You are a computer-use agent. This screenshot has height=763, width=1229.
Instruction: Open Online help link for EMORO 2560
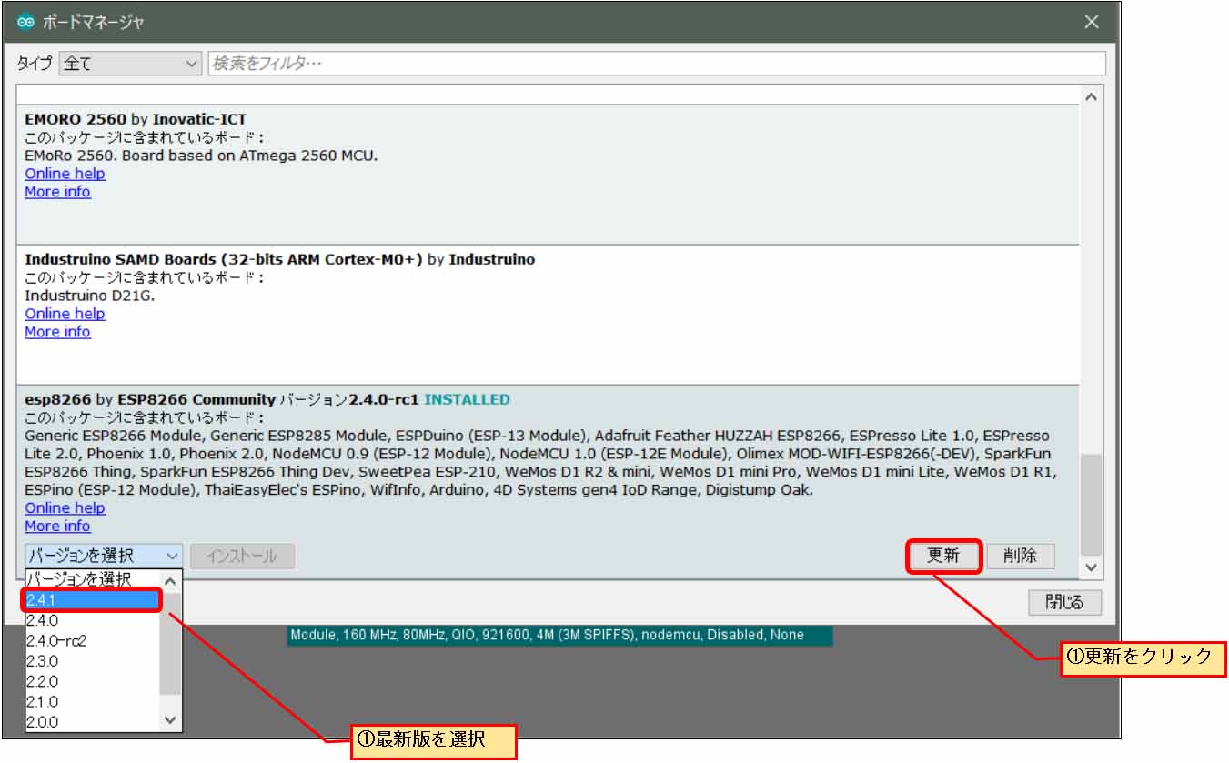[x=65, y=174]
